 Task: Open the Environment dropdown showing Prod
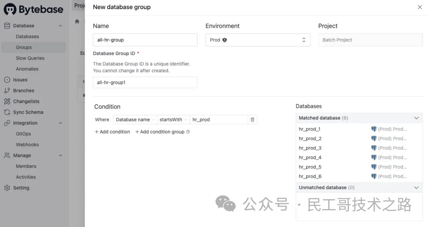[258, 40]
